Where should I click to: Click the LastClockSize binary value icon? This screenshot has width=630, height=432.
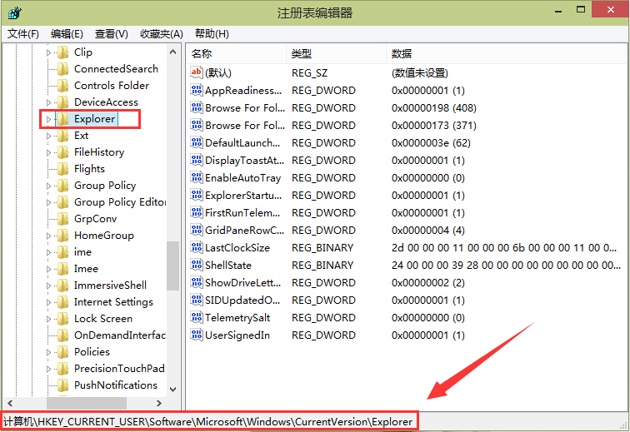(197, 247)
